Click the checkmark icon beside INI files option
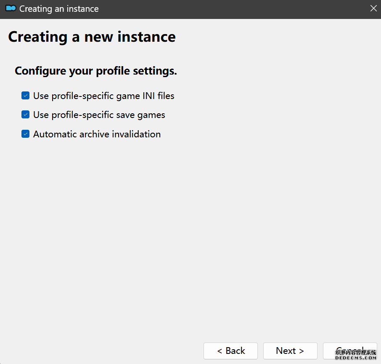Viewport: 381px width, 364px height. point(26,96)
